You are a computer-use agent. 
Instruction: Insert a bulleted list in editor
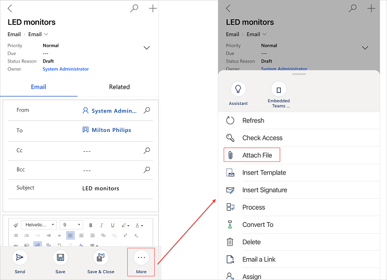pos(16,236)
